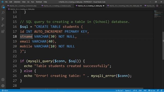Image resolution: width=164 pixels, height=92 pixels.
Task: Open the notifications bell in status bar
Action: tap(162, 90)
